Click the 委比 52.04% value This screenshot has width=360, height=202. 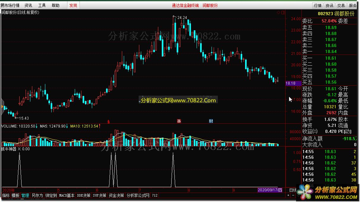329,21
